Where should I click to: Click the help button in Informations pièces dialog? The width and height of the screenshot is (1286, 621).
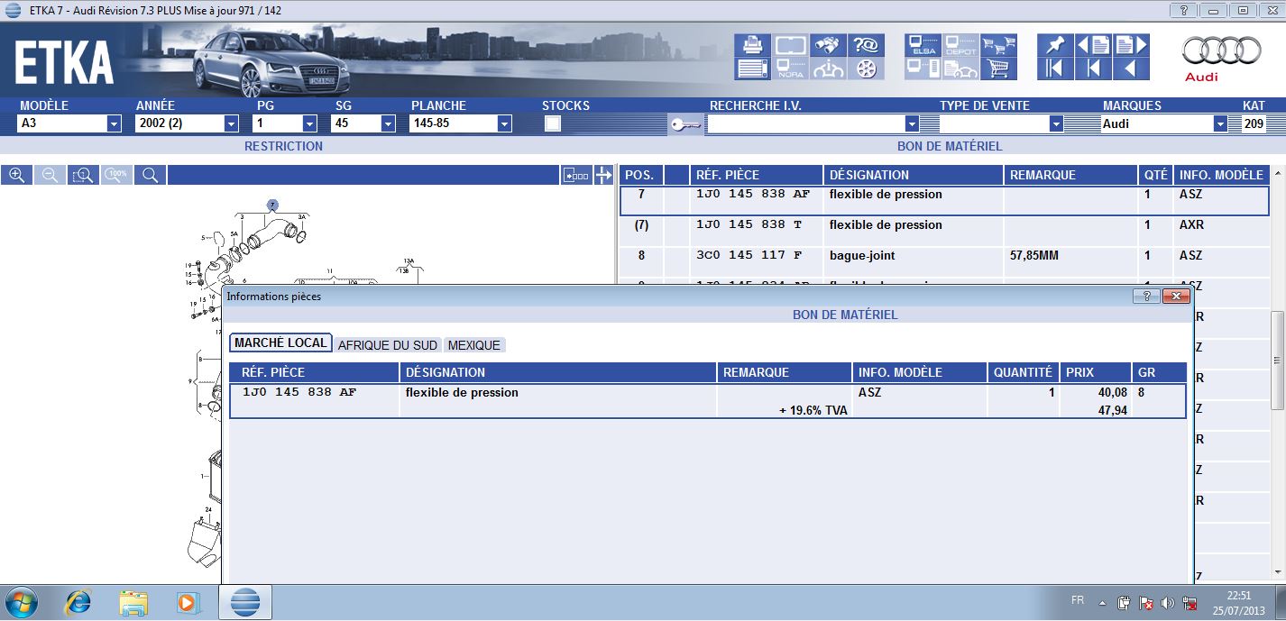pos(1145,296)
